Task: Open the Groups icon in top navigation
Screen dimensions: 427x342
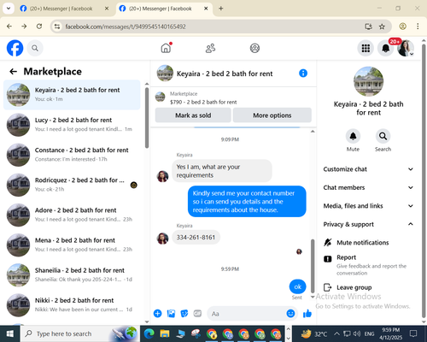Action: point(254,48)
